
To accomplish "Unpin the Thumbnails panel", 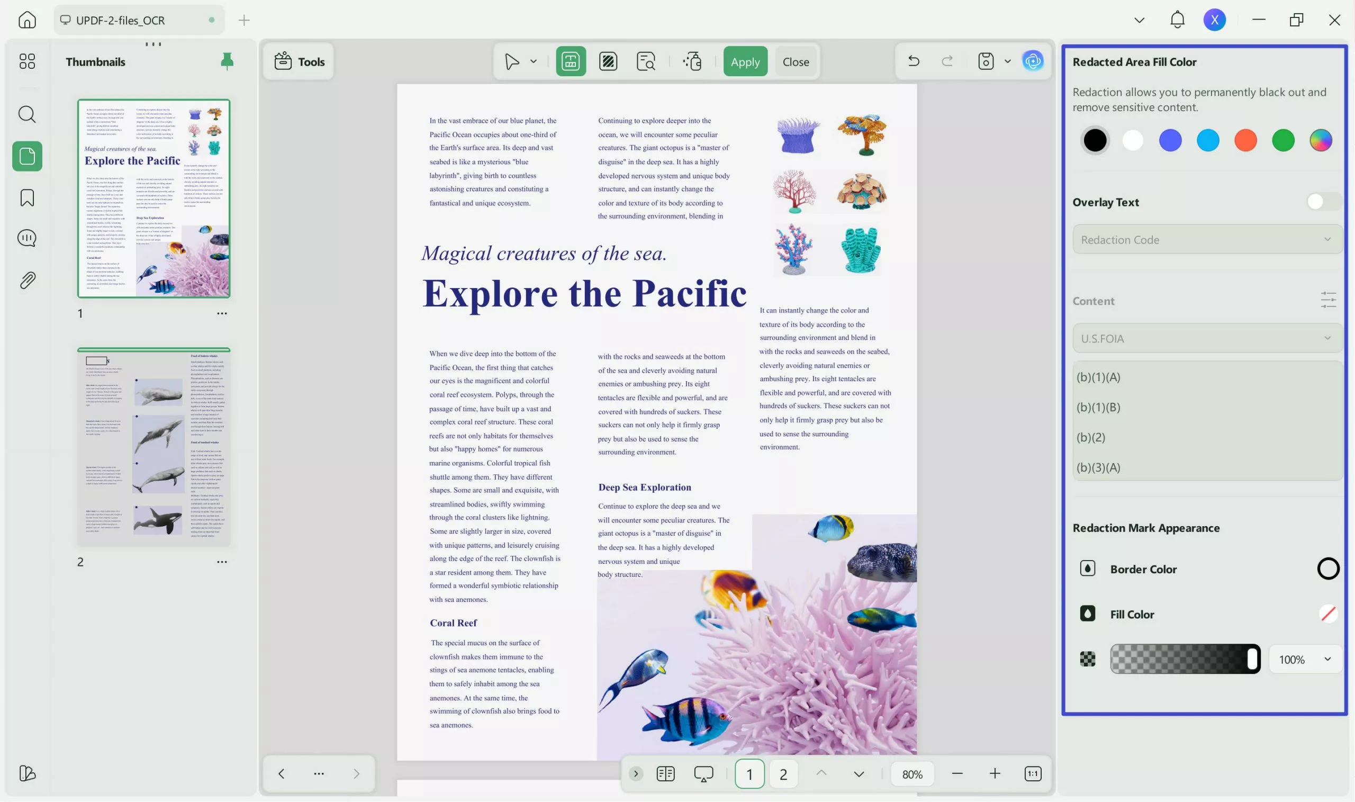I will pyautogui.click(x=227, y=61).
